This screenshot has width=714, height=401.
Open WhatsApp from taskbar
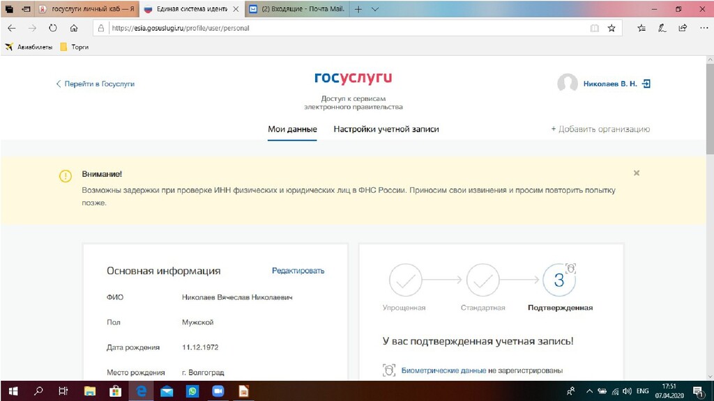click(192, 391)
